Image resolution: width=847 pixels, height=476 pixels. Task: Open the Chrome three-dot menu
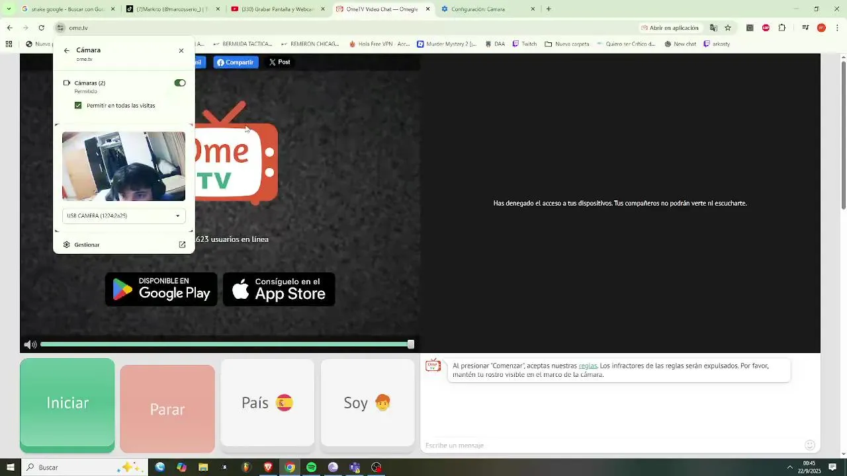point(838,28)
